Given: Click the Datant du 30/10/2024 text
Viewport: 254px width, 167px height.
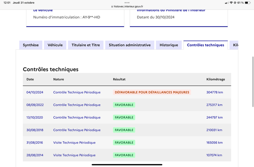Looking at the screenshot, I should tap(156, 17).
